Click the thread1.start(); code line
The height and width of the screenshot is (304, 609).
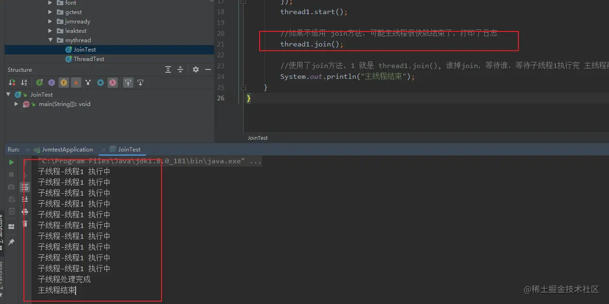point(314,12)
